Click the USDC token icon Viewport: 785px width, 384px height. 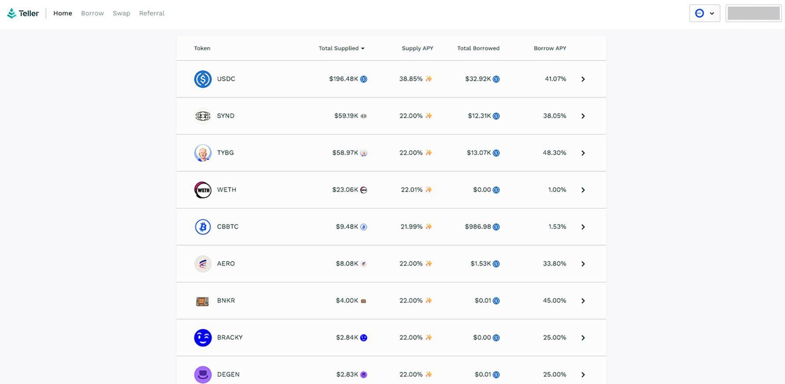(x=203, y=79)
